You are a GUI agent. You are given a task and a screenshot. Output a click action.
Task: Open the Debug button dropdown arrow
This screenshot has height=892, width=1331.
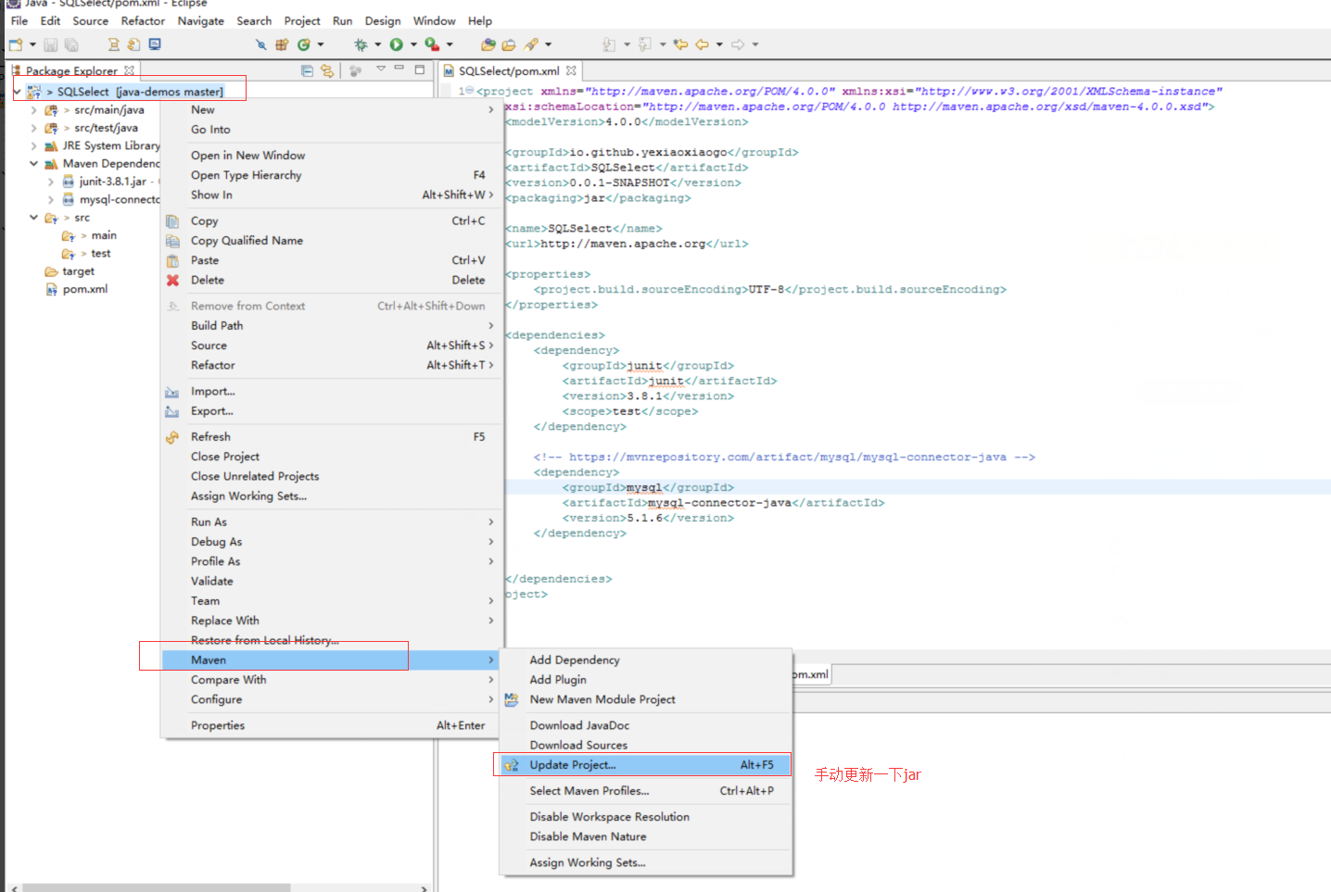377,44
